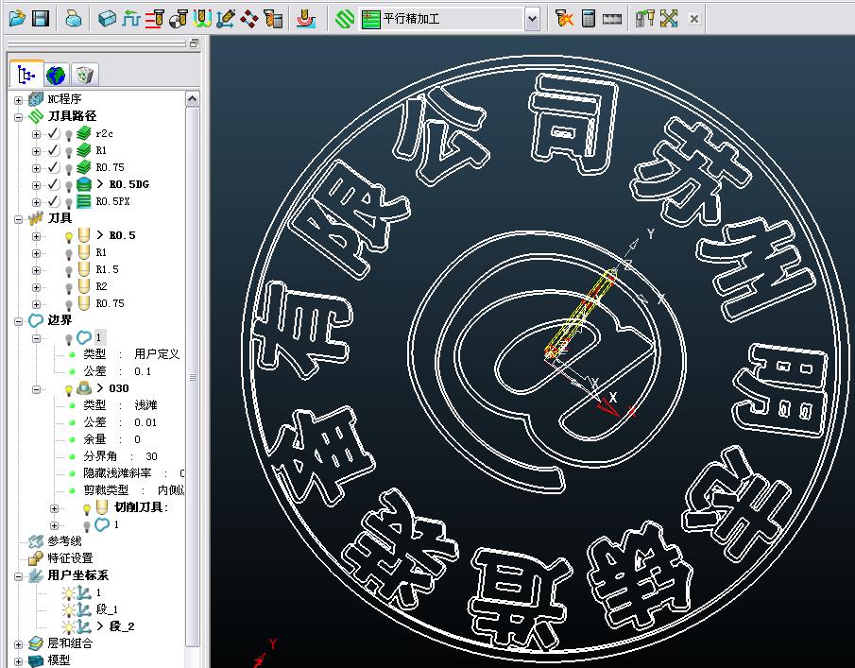Collapse the 边界 tree node
Viewport: 855px width, 668px height.
click(19, 321)
